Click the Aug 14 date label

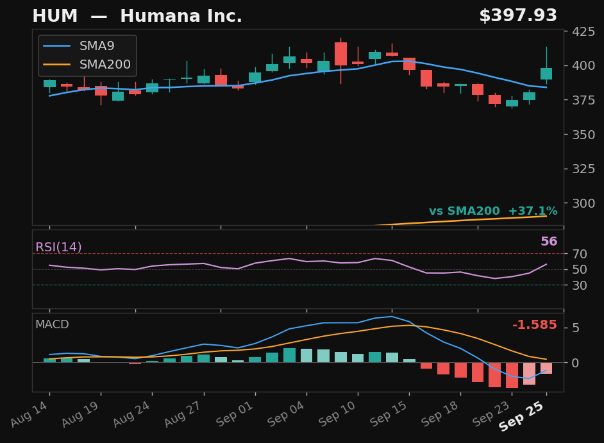click(x=29, y=414)
